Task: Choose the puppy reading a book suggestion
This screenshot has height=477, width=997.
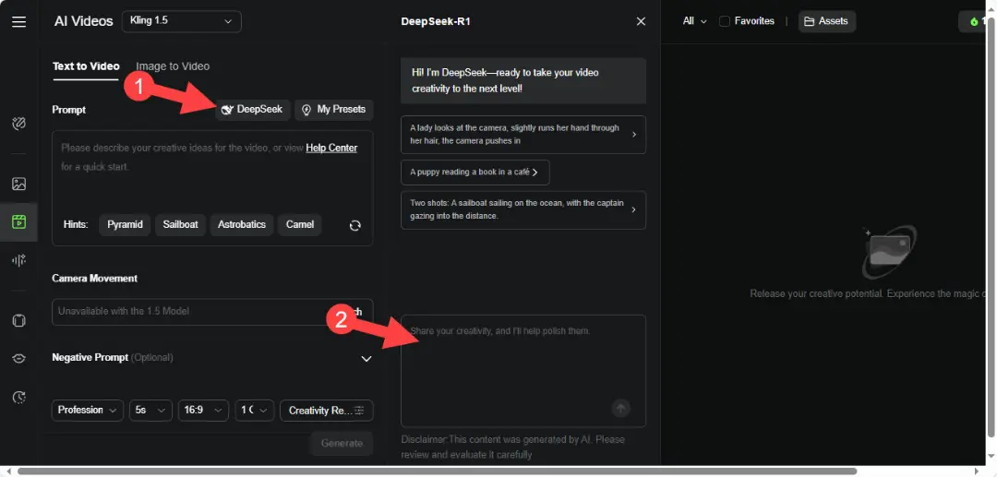Action: pos(475,173)
